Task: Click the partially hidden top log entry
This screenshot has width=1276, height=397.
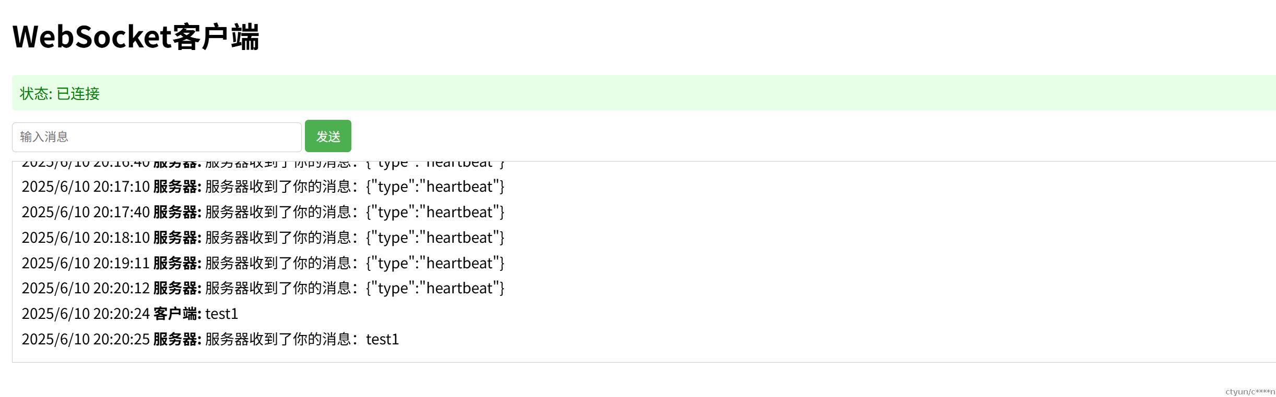Action: click(x=263, y=165)
